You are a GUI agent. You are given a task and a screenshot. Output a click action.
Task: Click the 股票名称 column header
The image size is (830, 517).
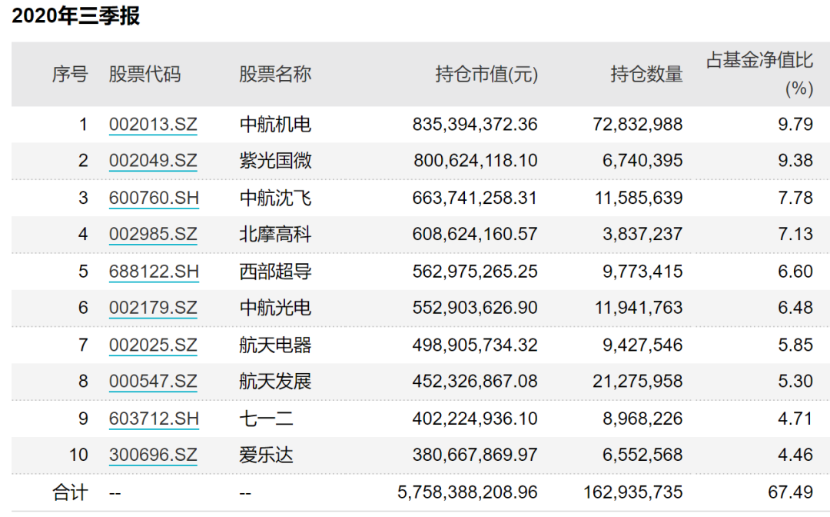pos(274,74)
